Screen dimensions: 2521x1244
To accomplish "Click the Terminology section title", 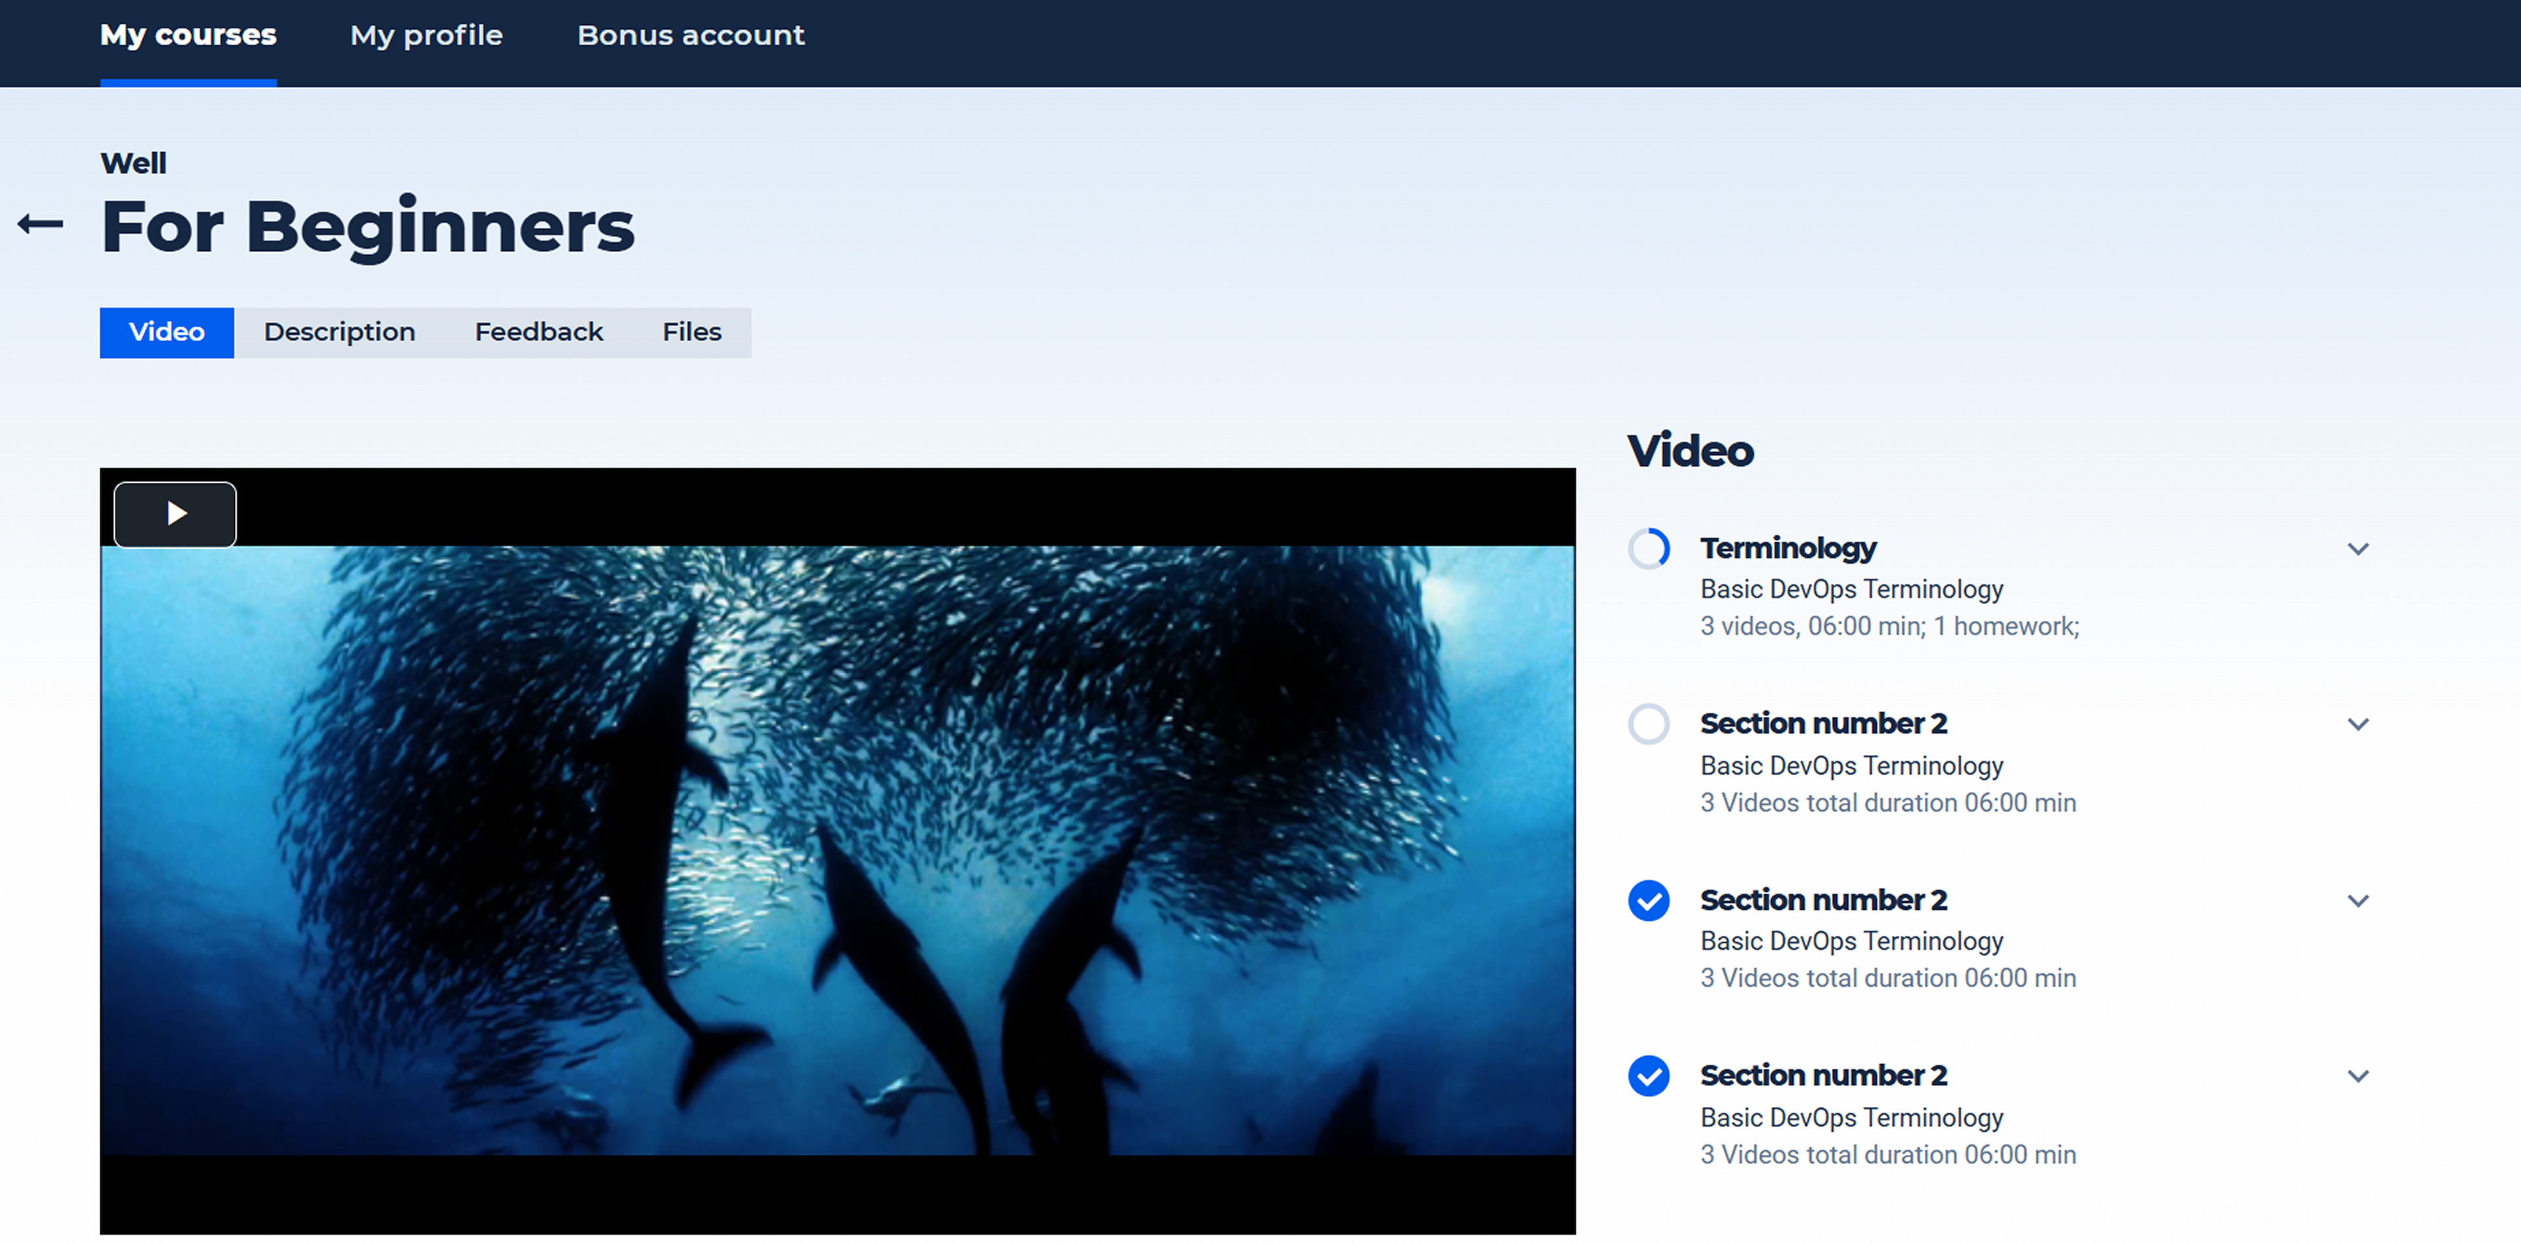I will pyautogui.click(x=1788, y=548).
